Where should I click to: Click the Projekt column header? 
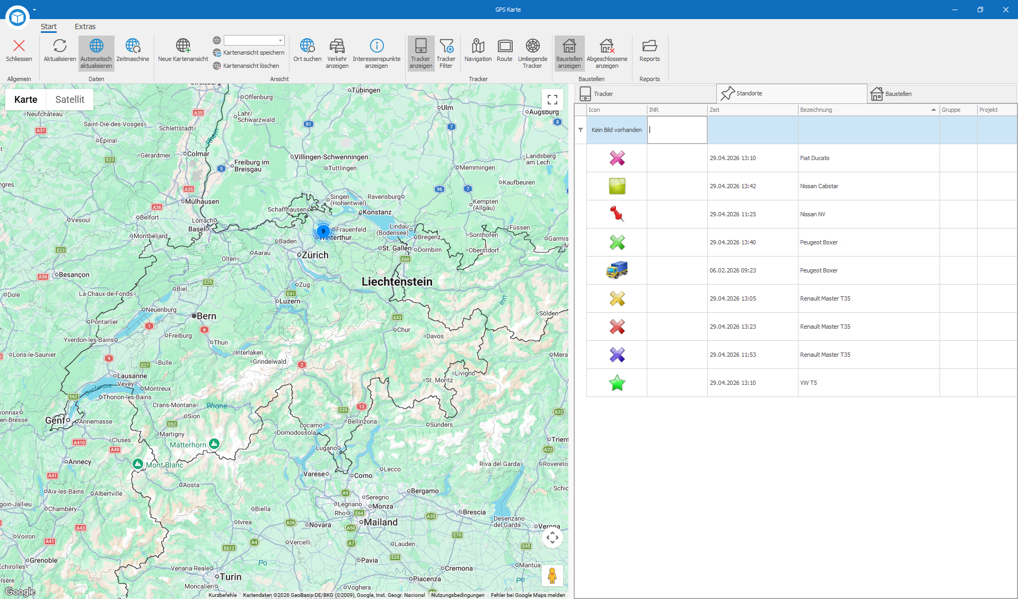(997, 110)
